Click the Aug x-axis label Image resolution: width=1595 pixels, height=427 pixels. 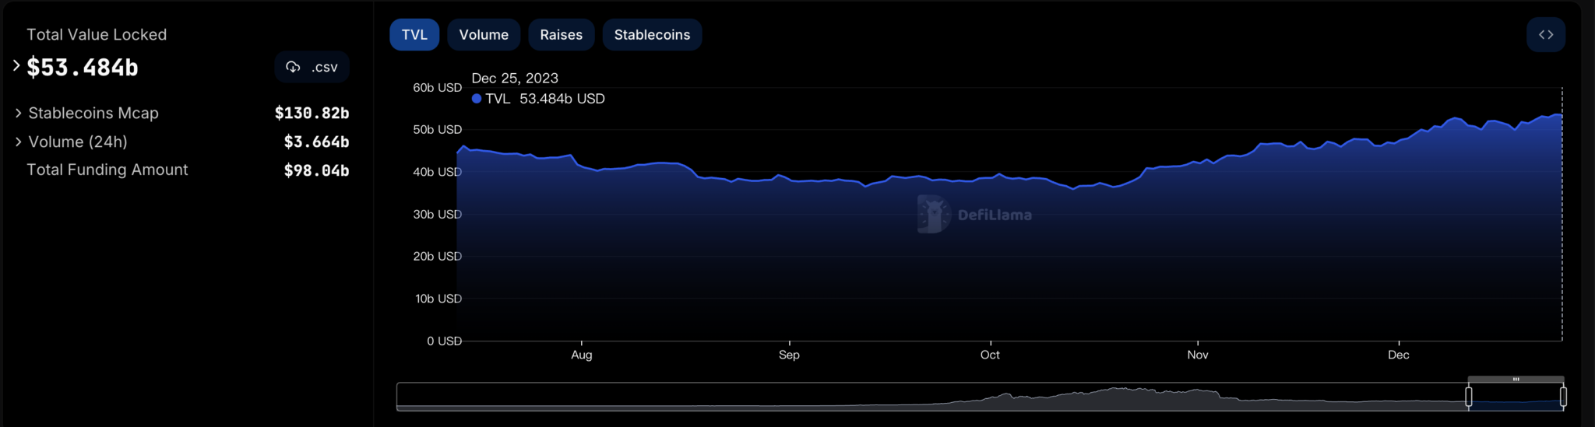582,355
